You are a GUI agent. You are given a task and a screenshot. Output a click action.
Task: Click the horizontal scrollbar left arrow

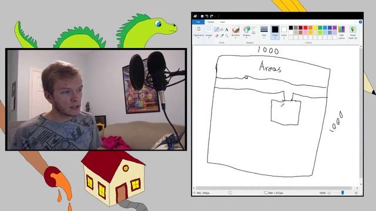(x=194, y=188)
